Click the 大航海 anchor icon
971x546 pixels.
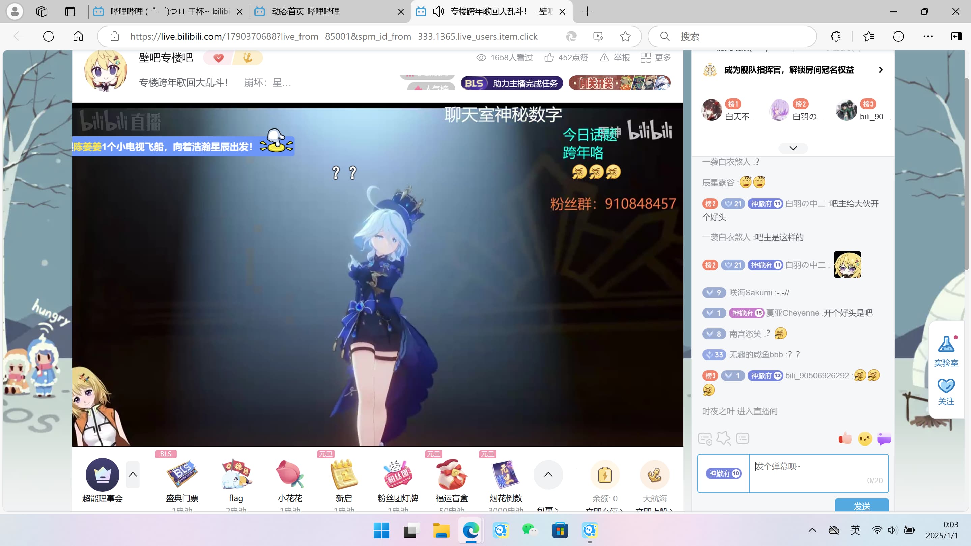[x=654, y=475]
